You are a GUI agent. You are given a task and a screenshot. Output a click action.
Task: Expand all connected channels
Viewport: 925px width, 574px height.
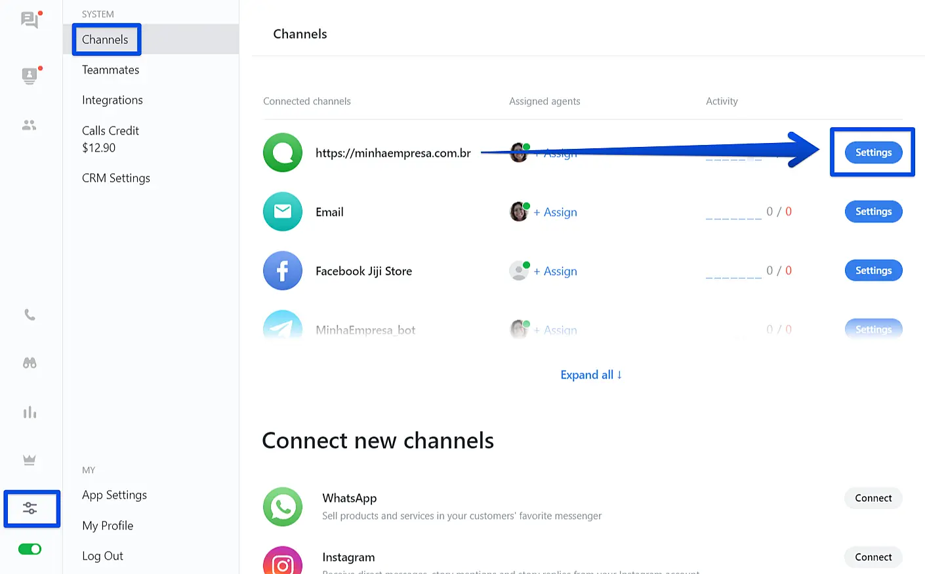(590, 375)
